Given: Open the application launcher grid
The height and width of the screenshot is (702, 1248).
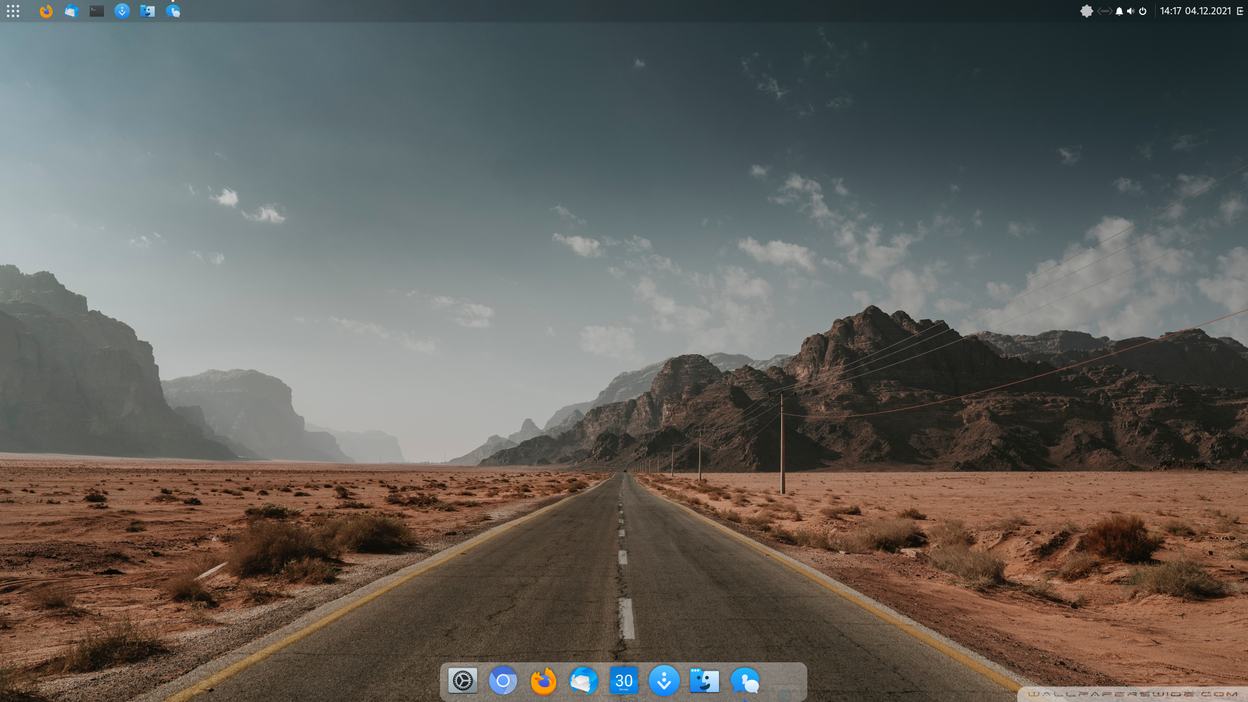Looking at the screenshot, I should coord(13,11).
